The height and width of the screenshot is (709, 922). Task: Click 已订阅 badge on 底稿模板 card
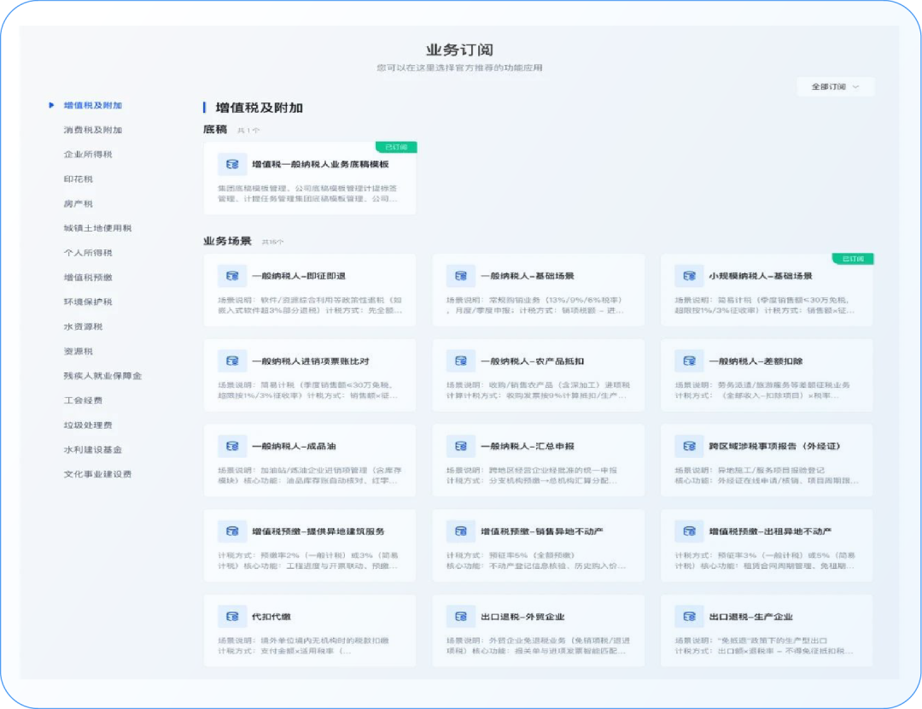coord(396,147)
